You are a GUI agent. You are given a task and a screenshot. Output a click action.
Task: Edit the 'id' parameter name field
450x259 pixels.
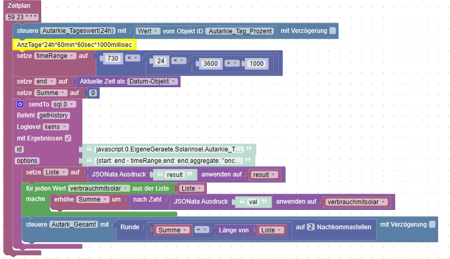tap(19, 149)
